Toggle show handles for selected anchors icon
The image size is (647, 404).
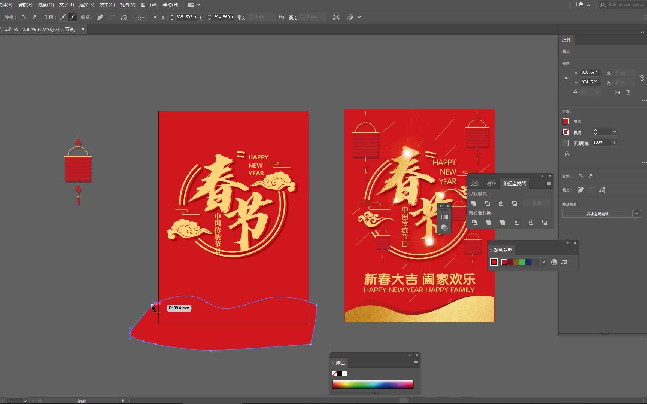point(63,17)
